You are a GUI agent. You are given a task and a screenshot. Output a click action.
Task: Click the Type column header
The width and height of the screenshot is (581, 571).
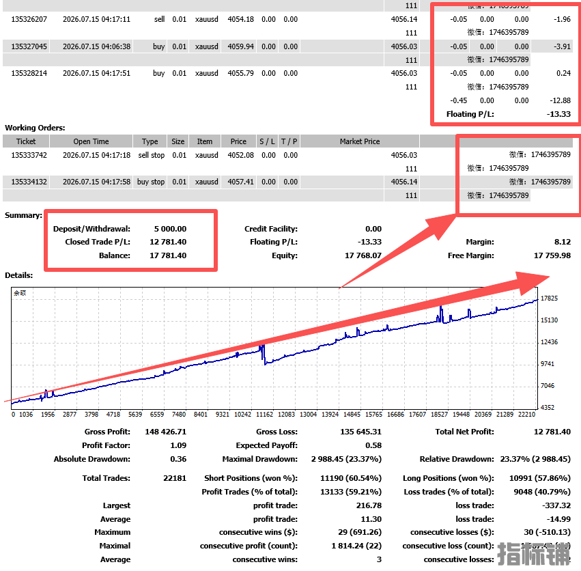coord(150,141)
